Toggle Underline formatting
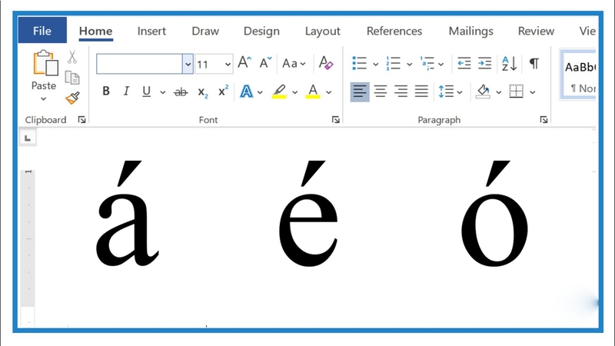 coord(146,91)
